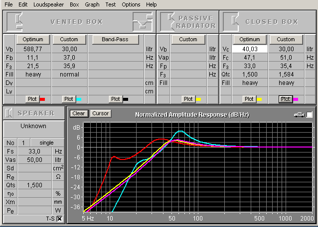Click the passive radiator Custom button
This screenshot has height=227, width=318.
click(188, 39)
